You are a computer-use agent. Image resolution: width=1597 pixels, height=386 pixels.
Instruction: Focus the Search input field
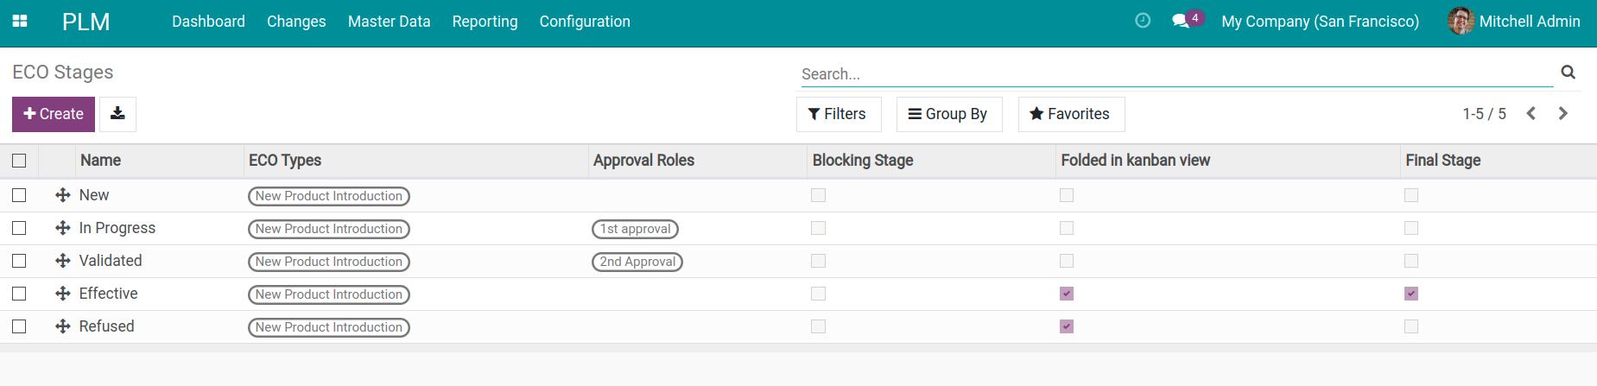click(1175, 74)
